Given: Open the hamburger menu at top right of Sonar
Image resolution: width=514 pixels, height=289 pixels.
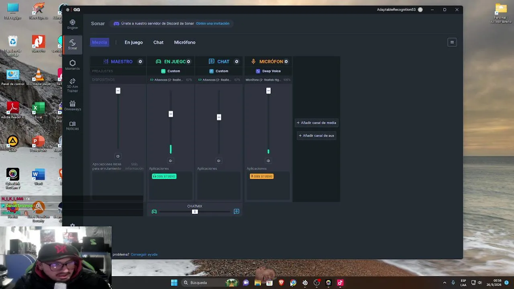Looking at the screenshot, I should pos(452,42).
